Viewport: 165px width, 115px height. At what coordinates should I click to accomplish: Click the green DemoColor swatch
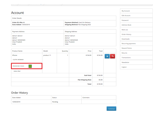click(x=30, y=66)
